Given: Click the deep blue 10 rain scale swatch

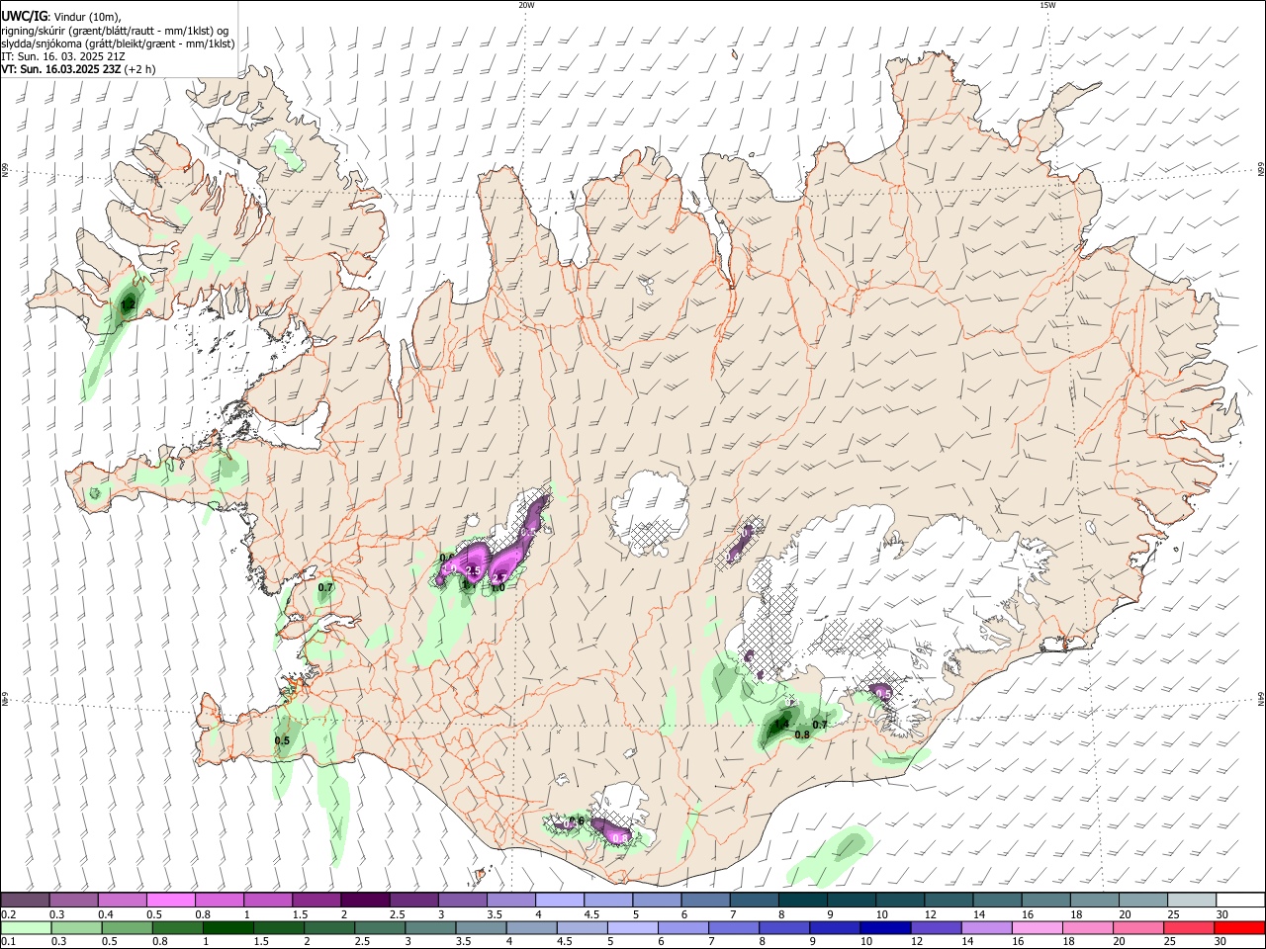Looking at the screenshot, I should 886,927.
